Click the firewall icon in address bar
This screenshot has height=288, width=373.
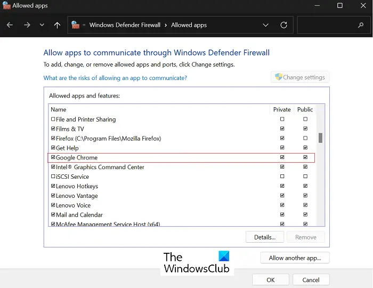(x=76, y=25)
